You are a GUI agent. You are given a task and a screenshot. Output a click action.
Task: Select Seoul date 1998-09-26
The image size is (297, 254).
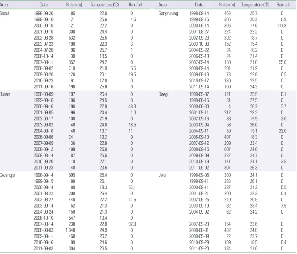click(44, 14)
